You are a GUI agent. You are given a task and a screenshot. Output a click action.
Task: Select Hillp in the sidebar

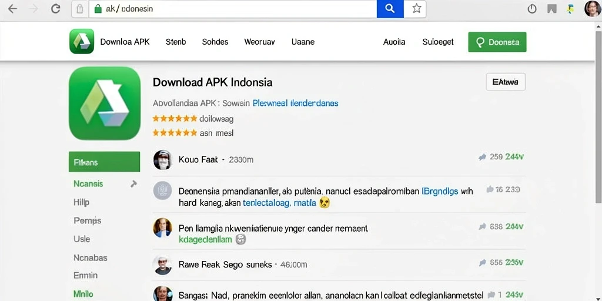click(x=81, y=202)
